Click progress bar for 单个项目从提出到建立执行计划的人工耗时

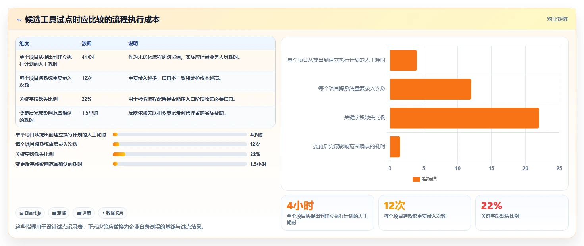tap(180, 135)
